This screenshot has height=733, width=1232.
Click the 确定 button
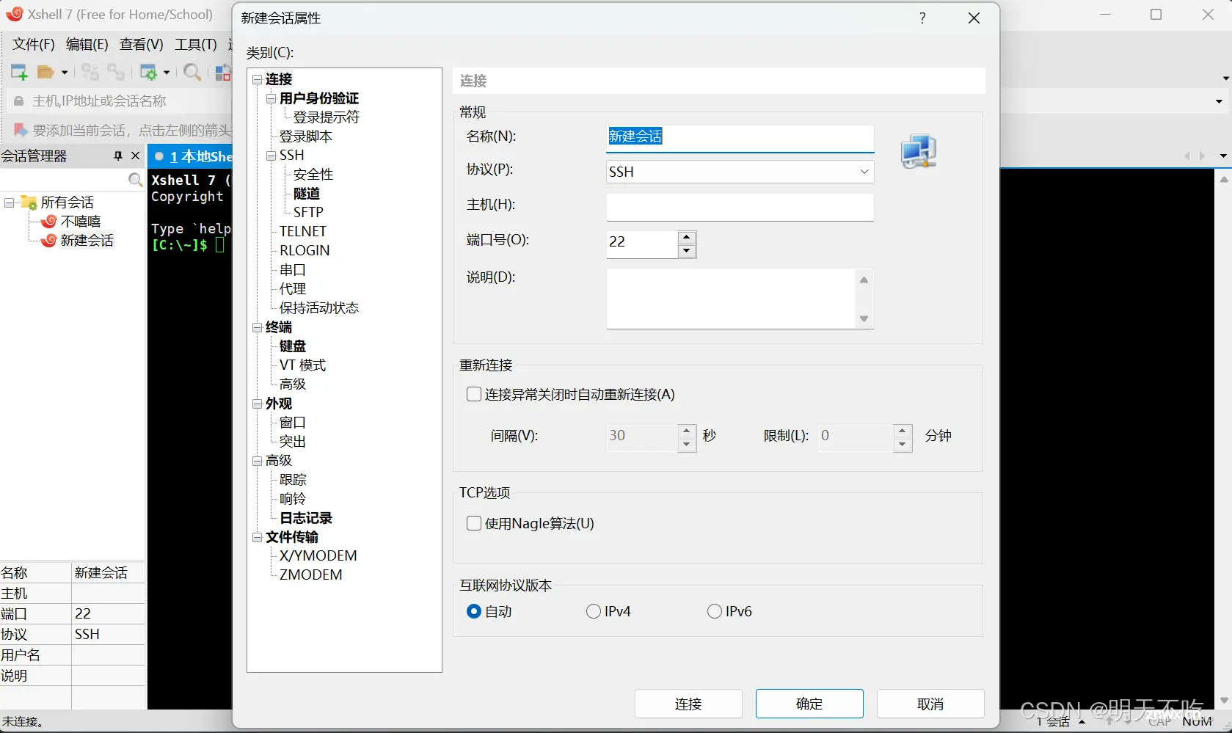[x=809, y=704]
